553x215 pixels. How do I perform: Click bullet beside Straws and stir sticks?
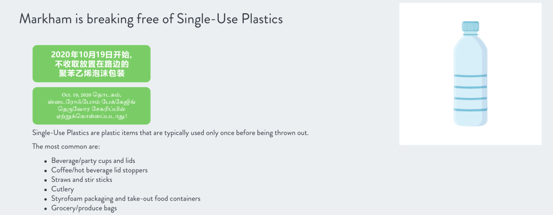[46, 180]
